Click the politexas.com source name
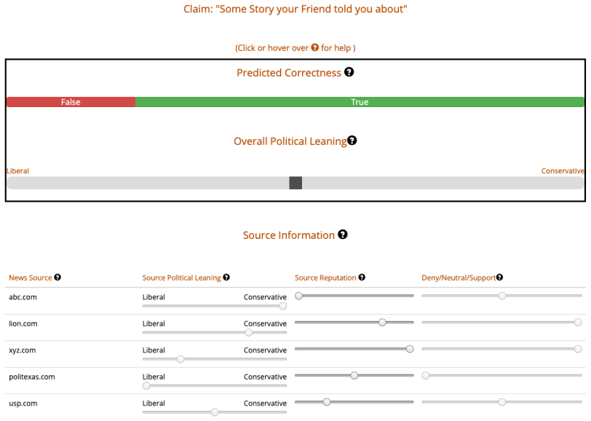Screen dimensions: 591x421 (32, 377)
